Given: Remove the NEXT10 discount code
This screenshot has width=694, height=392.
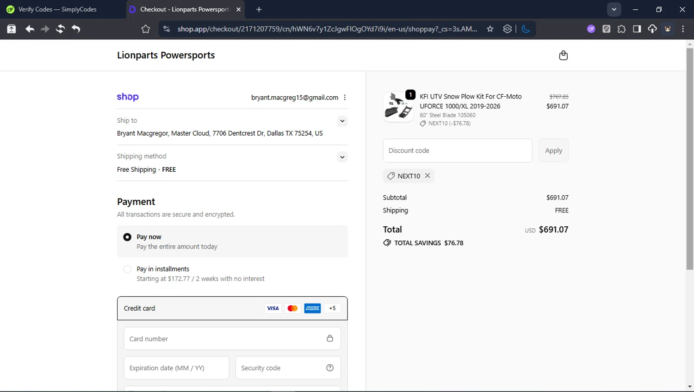Looking at the screenshot, I should [428, 175].
